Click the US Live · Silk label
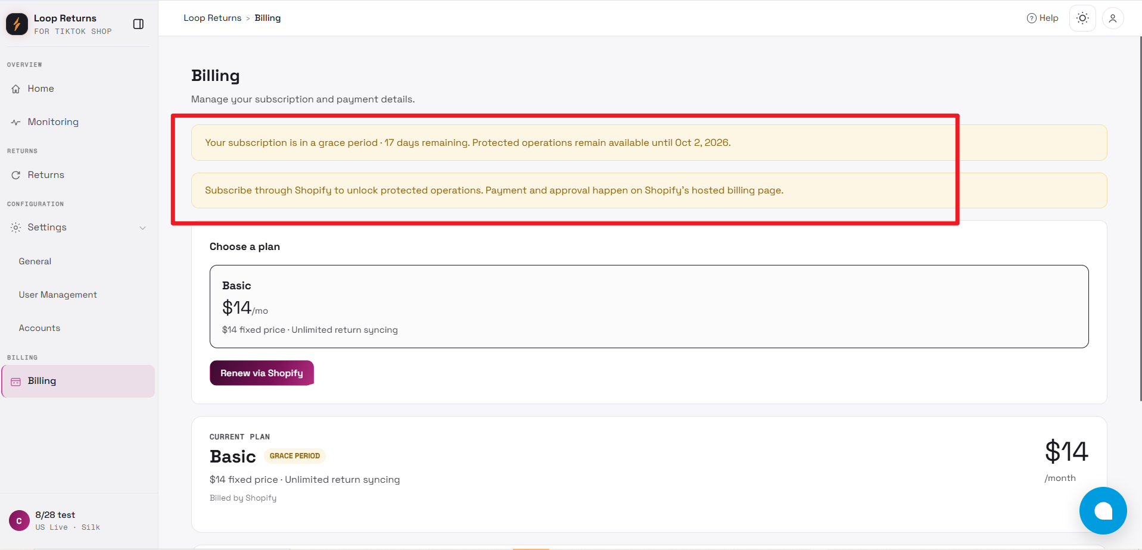Screen dimensions: 1142x550 click(67, 527)
